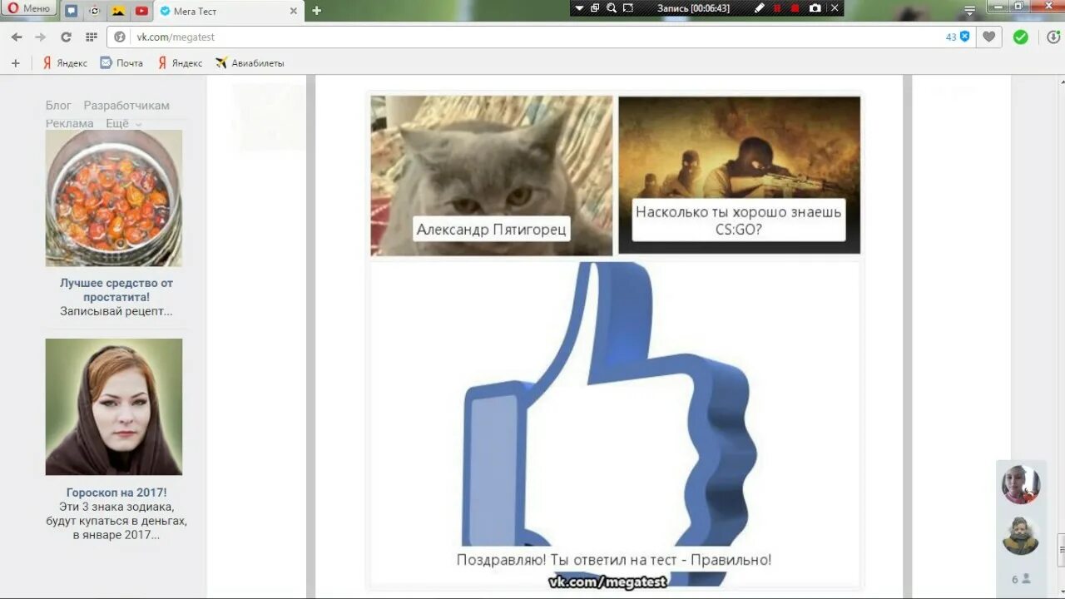The width and height of the screenshot is (1065, 599).
Task: Expand Ещё dropdown in sidebar
Action: (123, 123)
